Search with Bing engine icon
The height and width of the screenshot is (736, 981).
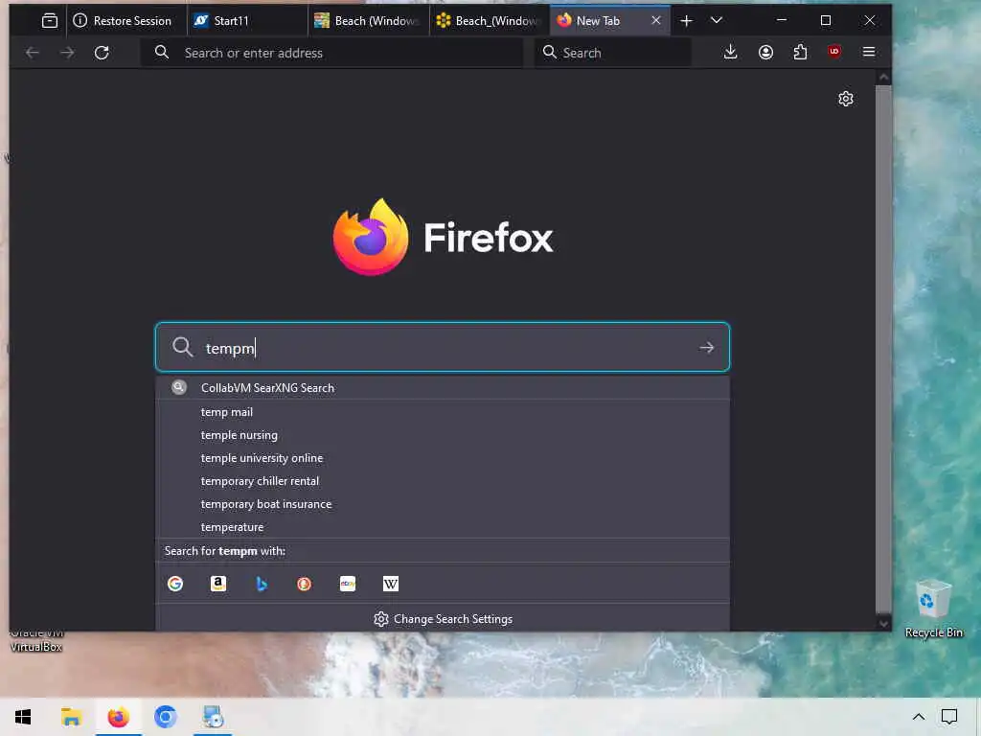point(262,584)
